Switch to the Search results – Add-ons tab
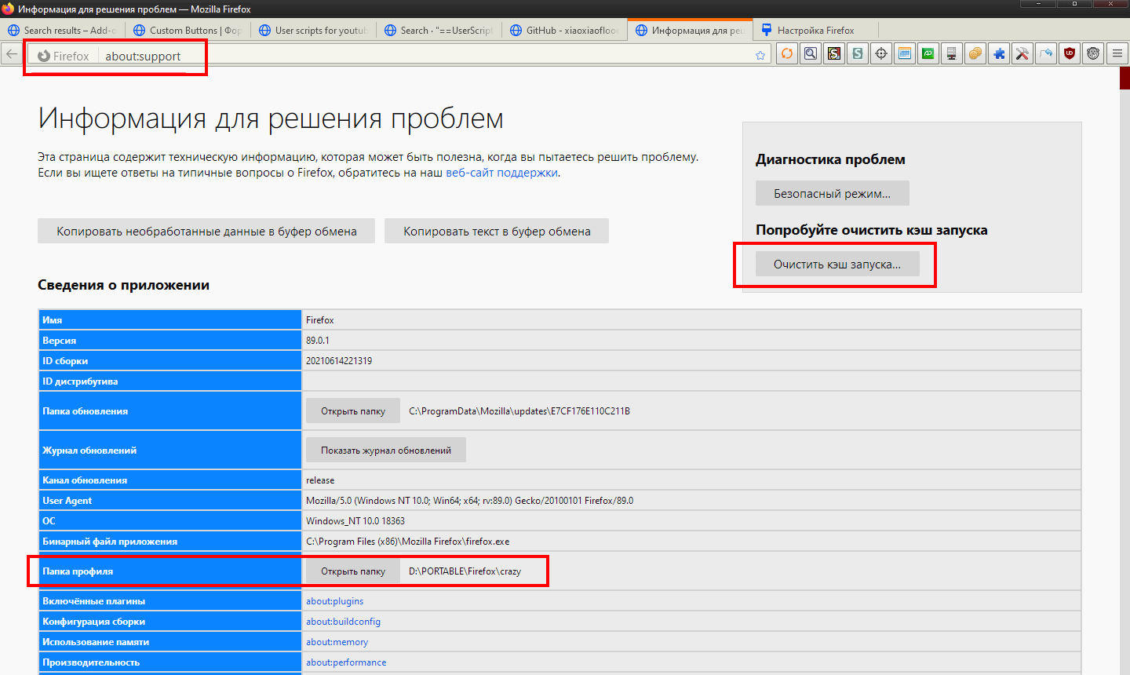The width and height of the screenshot is (1130, 675). 63,31
